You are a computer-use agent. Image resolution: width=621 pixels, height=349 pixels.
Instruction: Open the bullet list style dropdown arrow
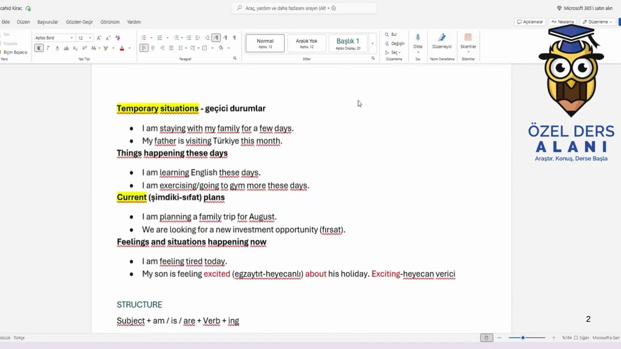click(151, 38)
